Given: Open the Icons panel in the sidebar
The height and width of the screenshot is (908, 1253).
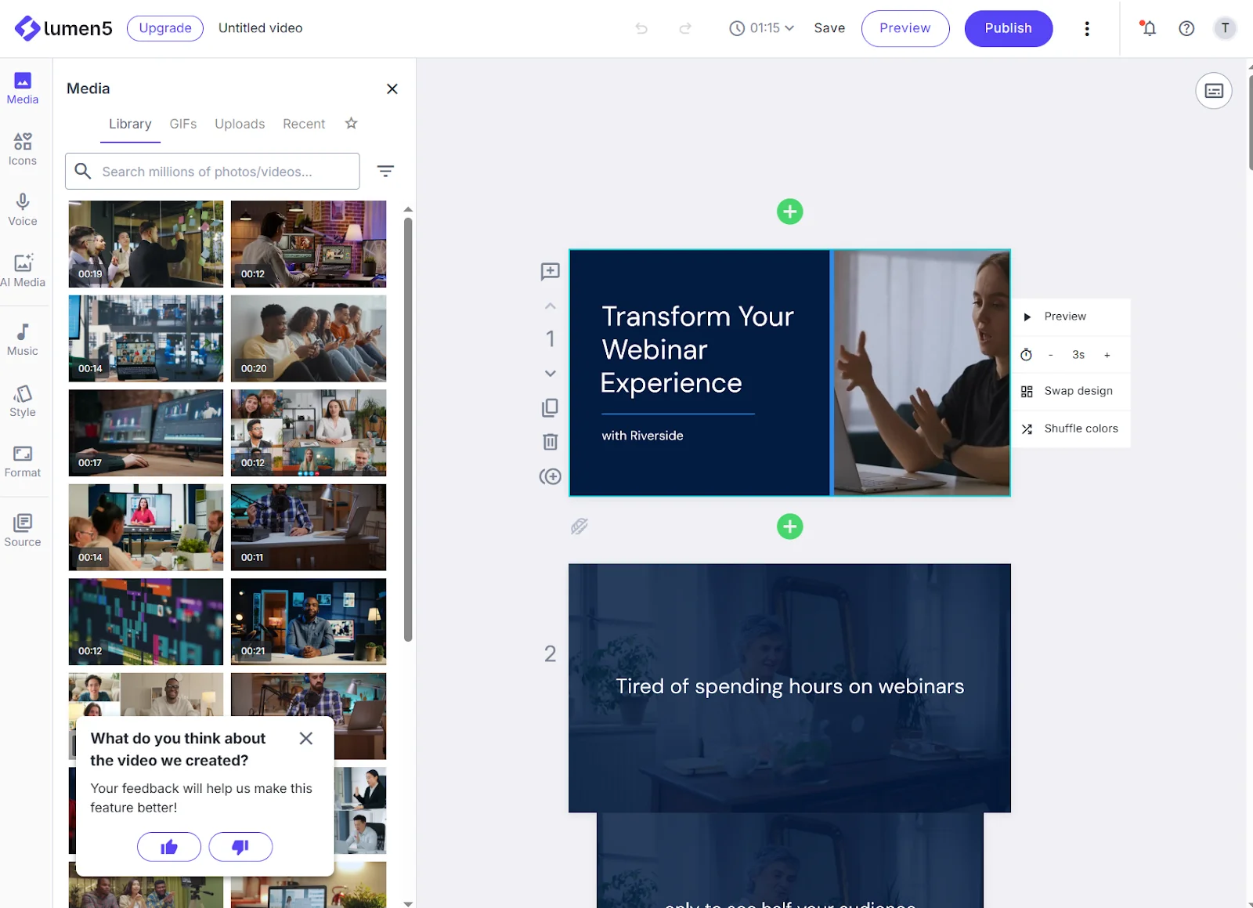Looking at the screenshot, I should coord(23,149).
